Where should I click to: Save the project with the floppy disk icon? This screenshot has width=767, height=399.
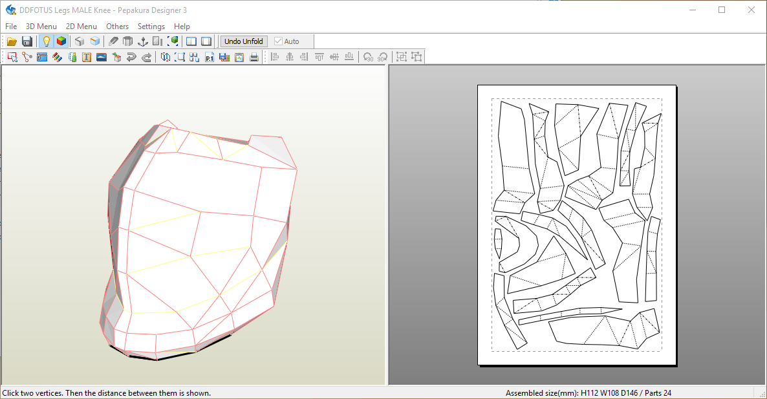pos(27,41)
